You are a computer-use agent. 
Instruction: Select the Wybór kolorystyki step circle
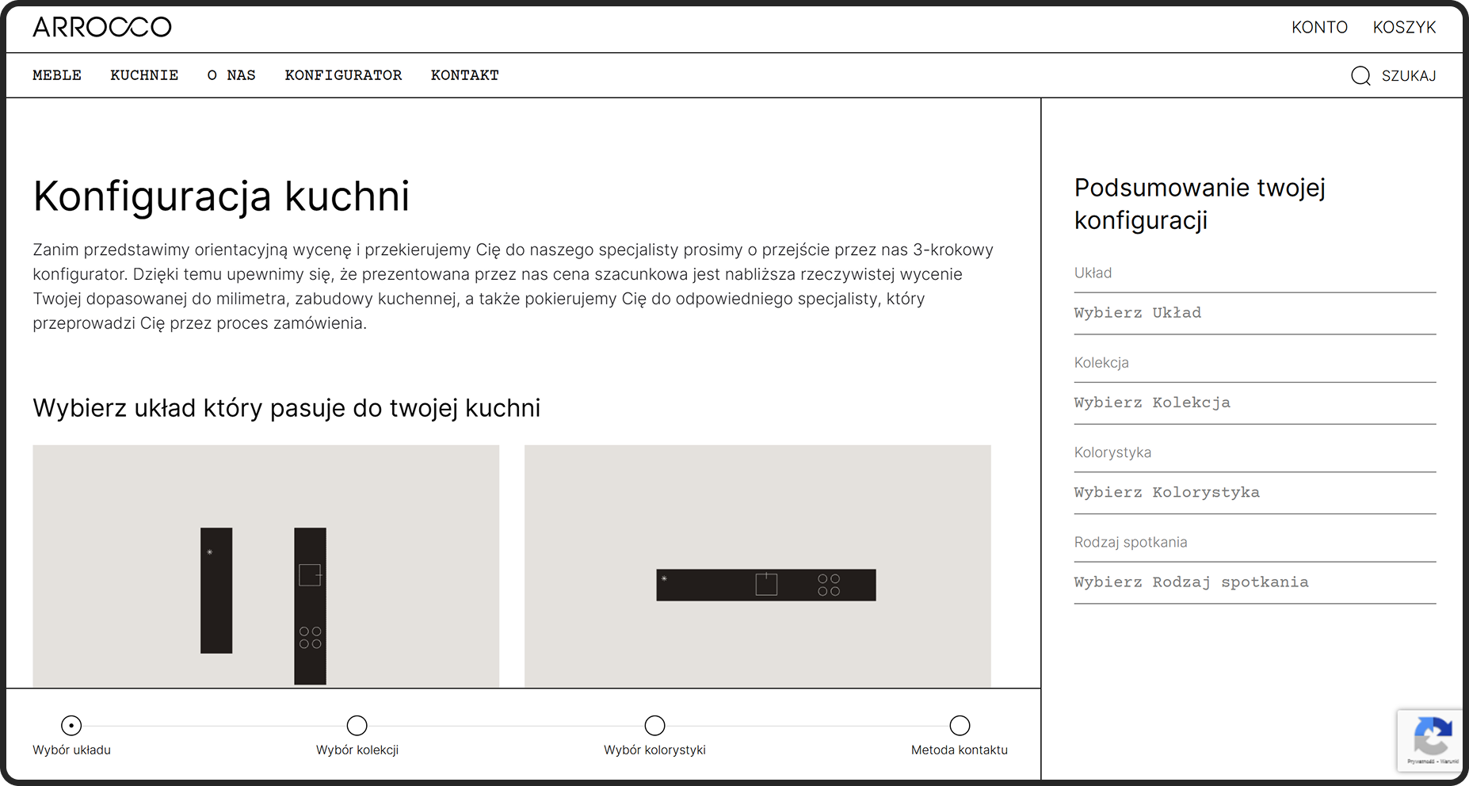point(654,725)
